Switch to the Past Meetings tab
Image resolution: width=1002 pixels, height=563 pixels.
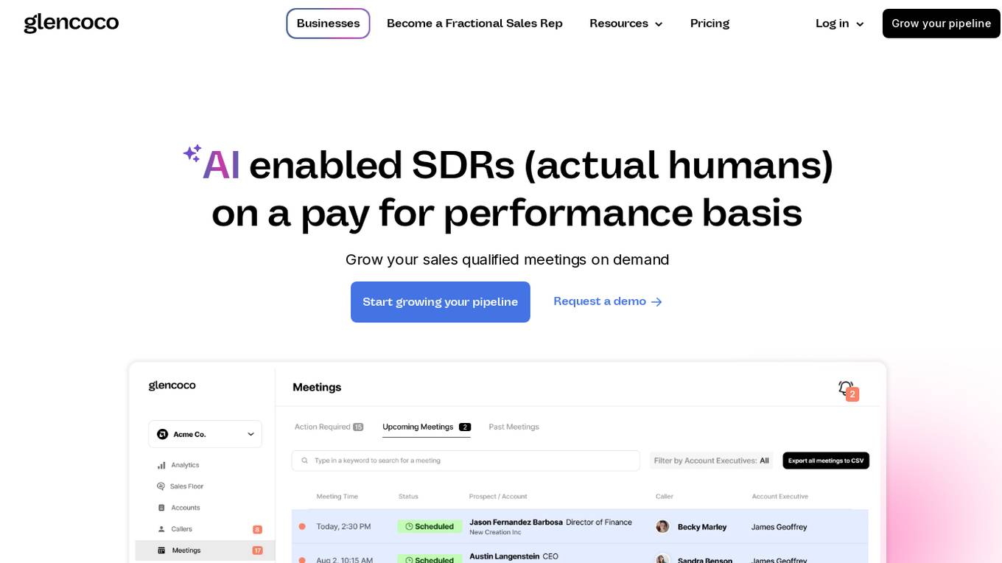[x=514, y=427]
